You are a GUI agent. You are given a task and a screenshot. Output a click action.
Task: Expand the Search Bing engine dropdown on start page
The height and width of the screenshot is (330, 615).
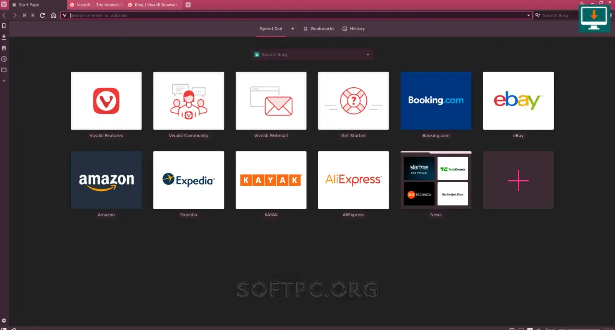pyautogui.click(x=368, y=55)
